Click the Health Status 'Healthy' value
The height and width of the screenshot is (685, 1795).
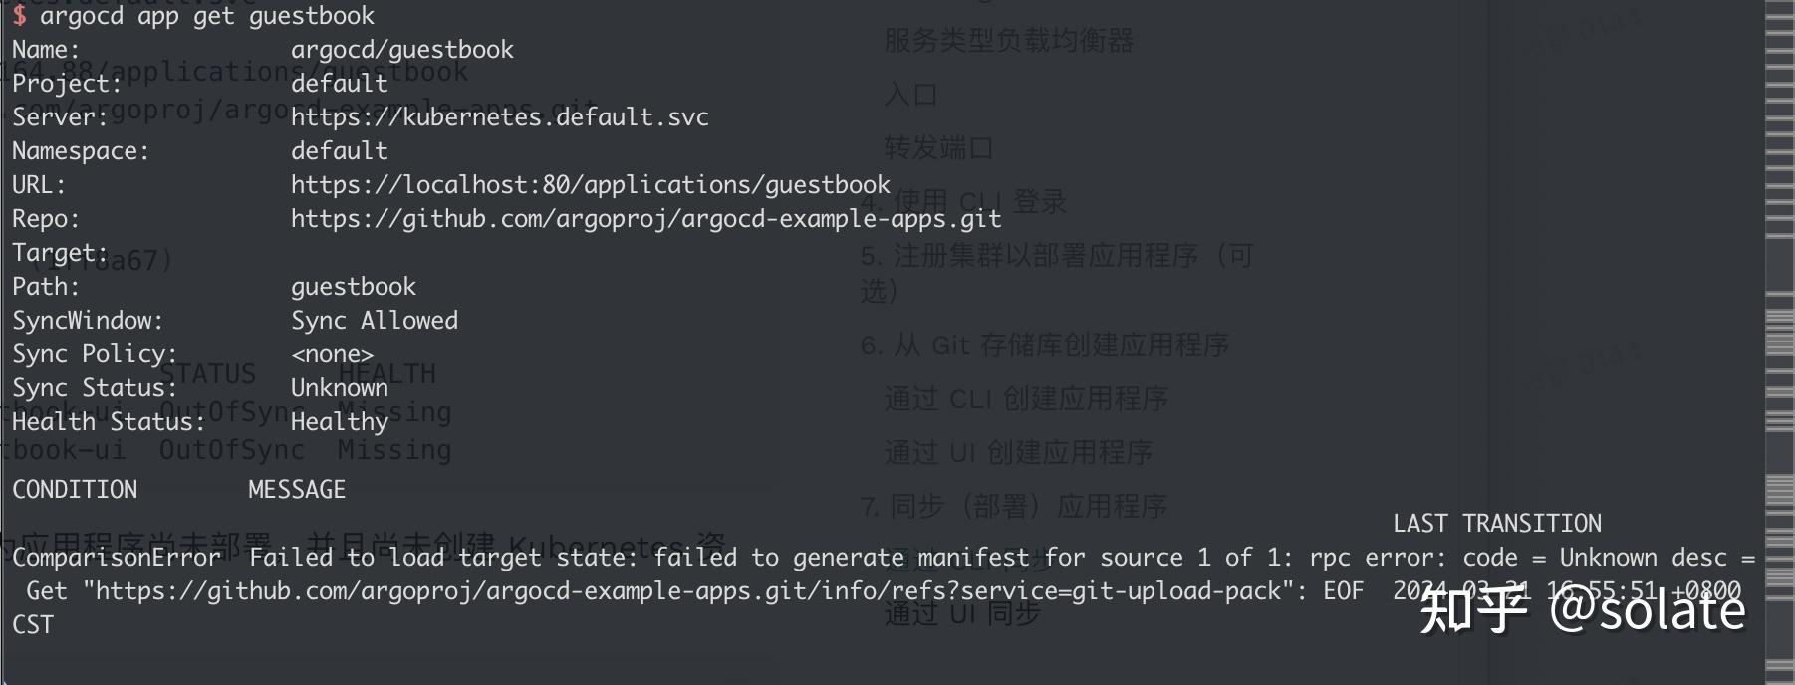pos(339,422)
